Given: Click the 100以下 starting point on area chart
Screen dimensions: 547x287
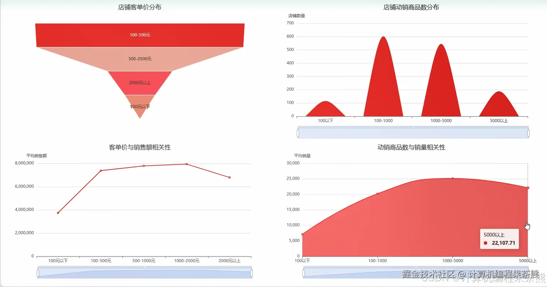Looking at the screenshot, I should [x=302, y=234].
